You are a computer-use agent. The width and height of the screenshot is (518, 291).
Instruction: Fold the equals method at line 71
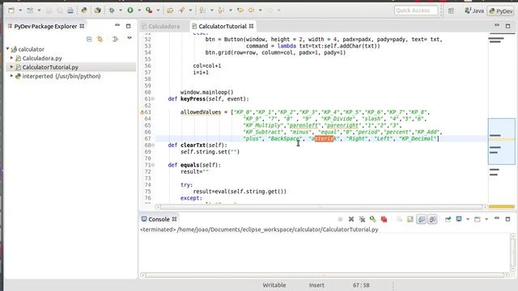tap(153, 165)
